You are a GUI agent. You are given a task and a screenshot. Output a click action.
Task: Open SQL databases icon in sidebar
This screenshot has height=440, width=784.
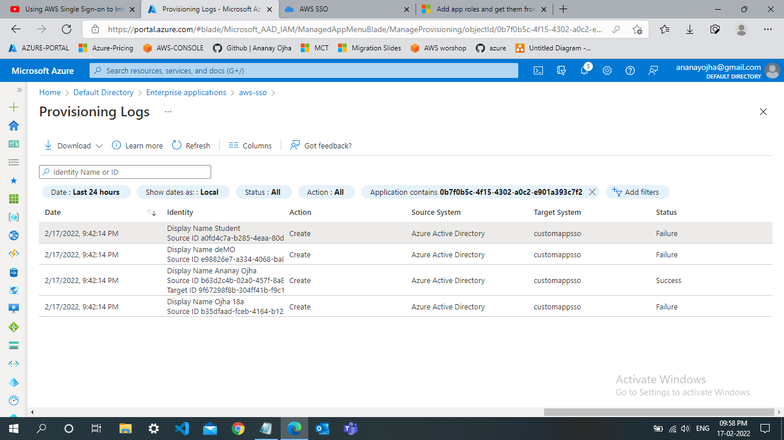[14, 272]
